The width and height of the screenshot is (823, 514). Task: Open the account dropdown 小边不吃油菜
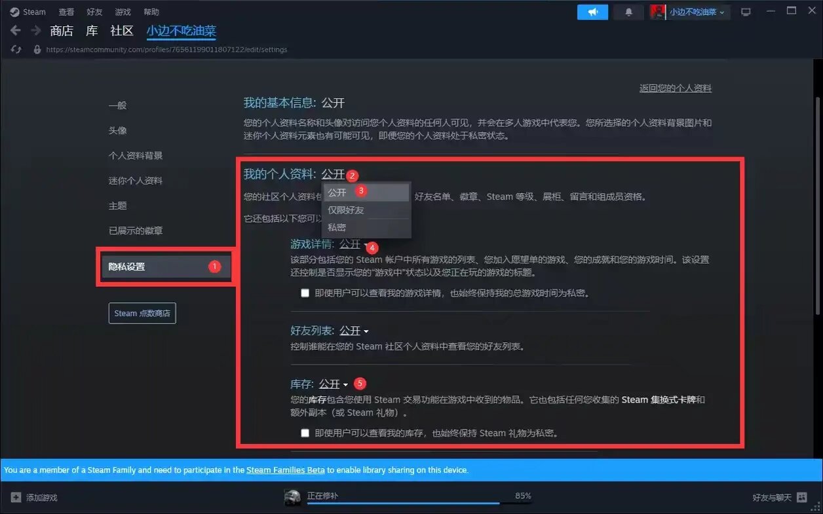(x=698, y=12)
